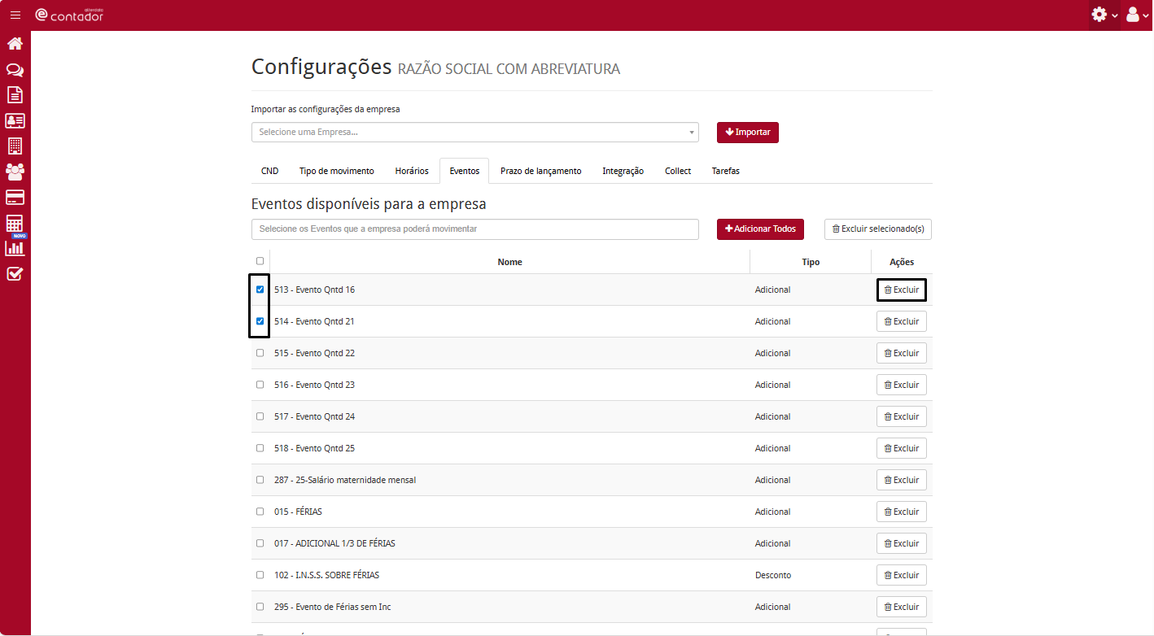Click the text 513 - Evento Qntd 16
The image size is (1154, 636).
point(314,290)
